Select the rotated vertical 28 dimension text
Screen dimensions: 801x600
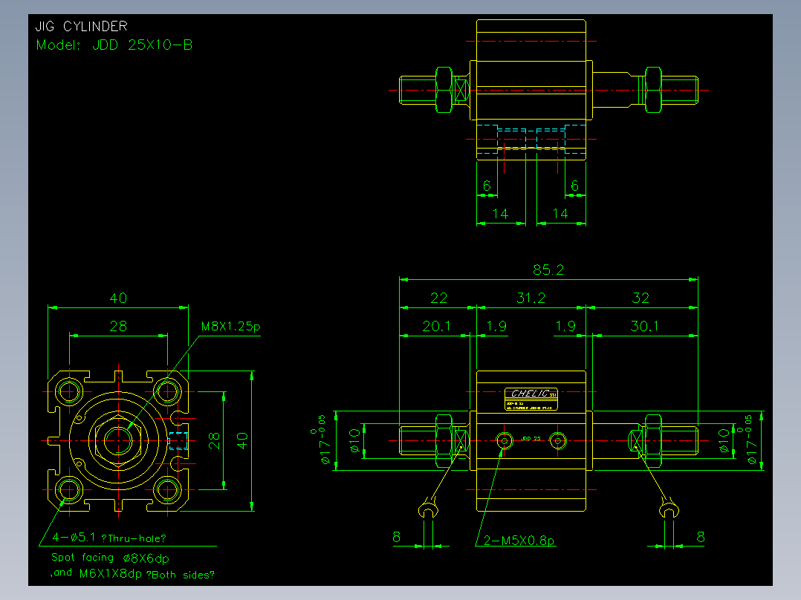pos(214,440)
